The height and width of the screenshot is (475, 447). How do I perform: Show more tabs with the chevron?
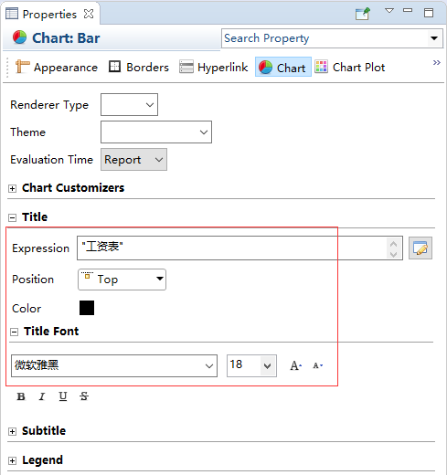click(x=437, y=63)
